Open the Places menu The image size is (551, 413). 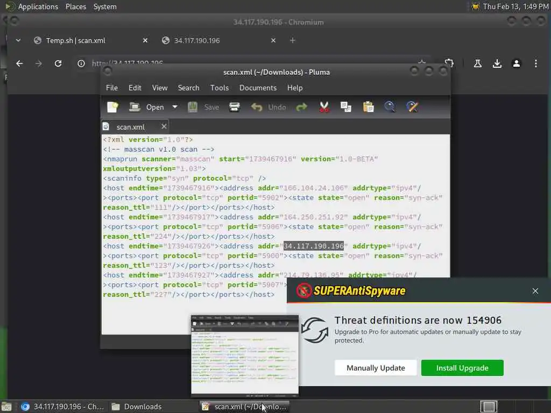click(75, 6)
